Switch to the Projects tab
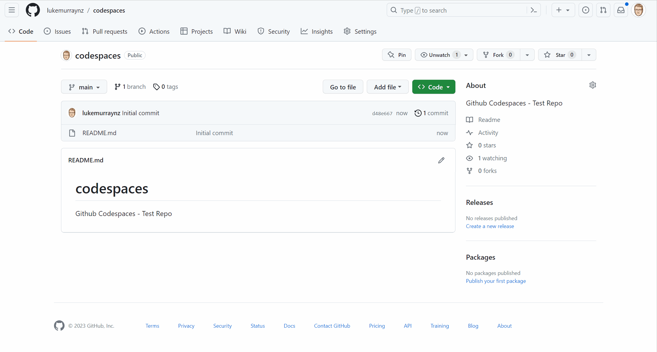657x352 pixels. 197,31
